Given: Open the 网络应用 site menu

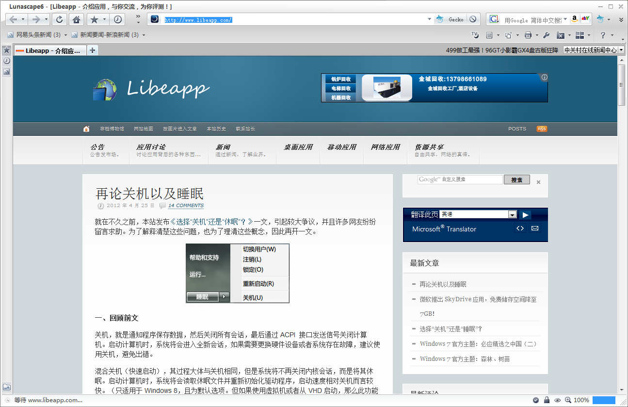Looking at the screenshot, I should click(386, 147).
